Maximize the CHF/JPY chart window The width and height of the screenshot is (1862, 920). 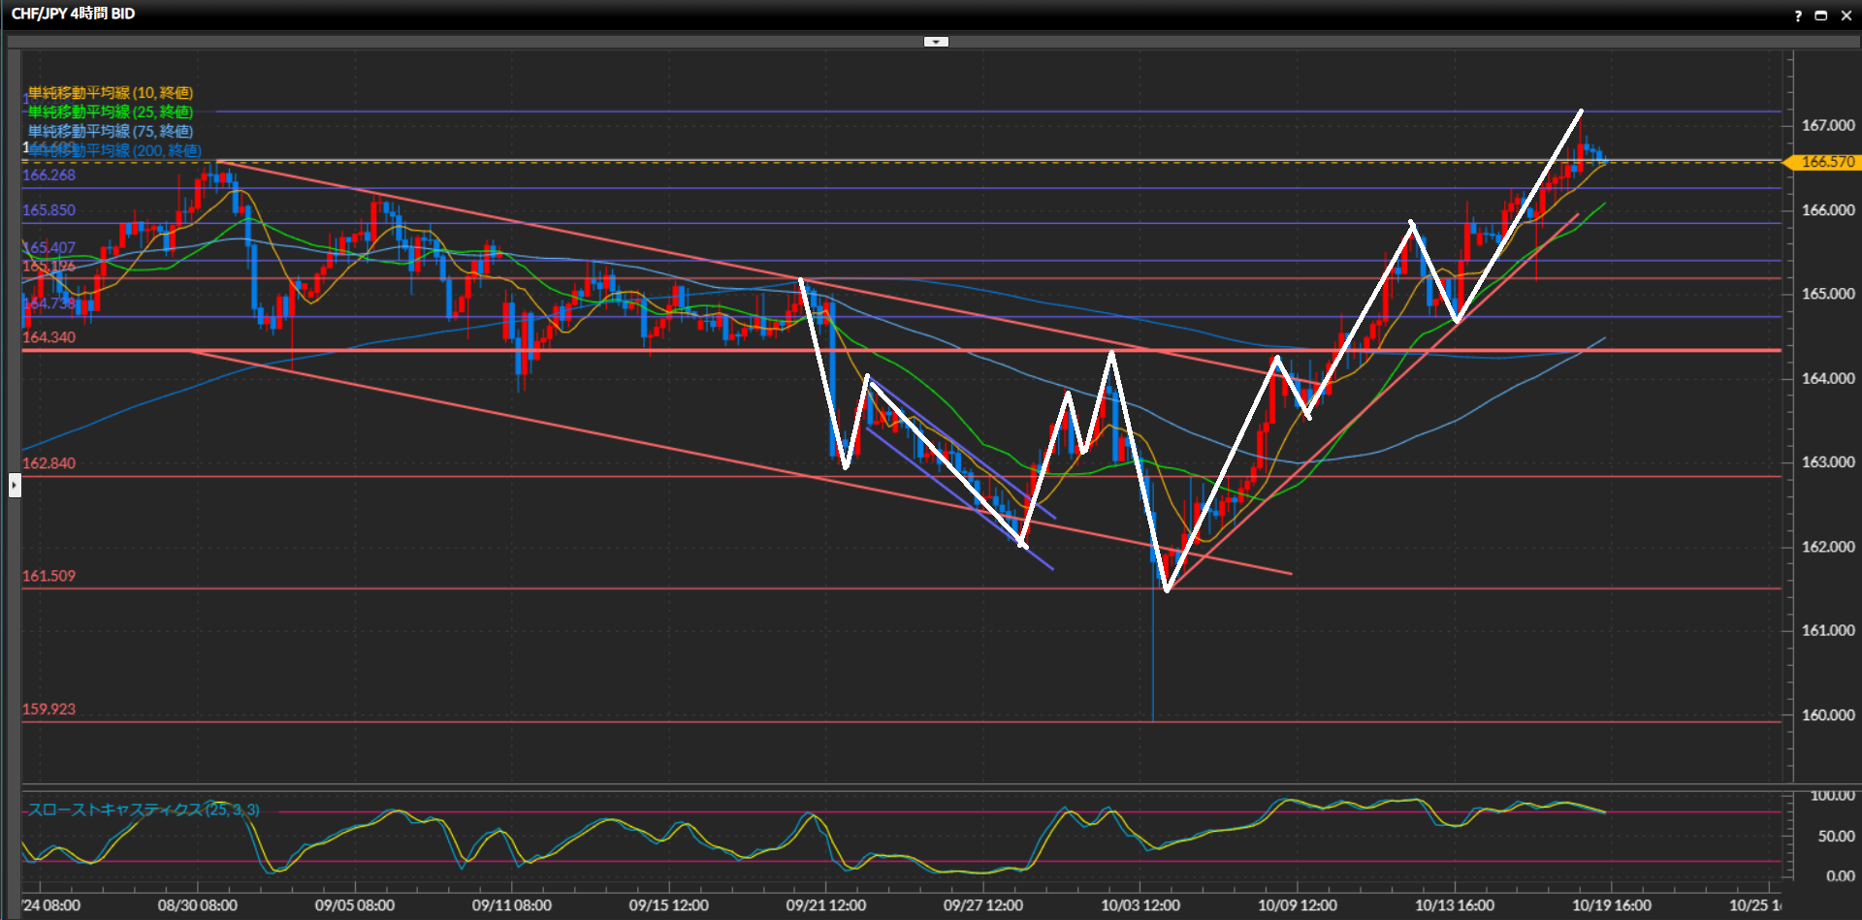[x=1820, y=16]
